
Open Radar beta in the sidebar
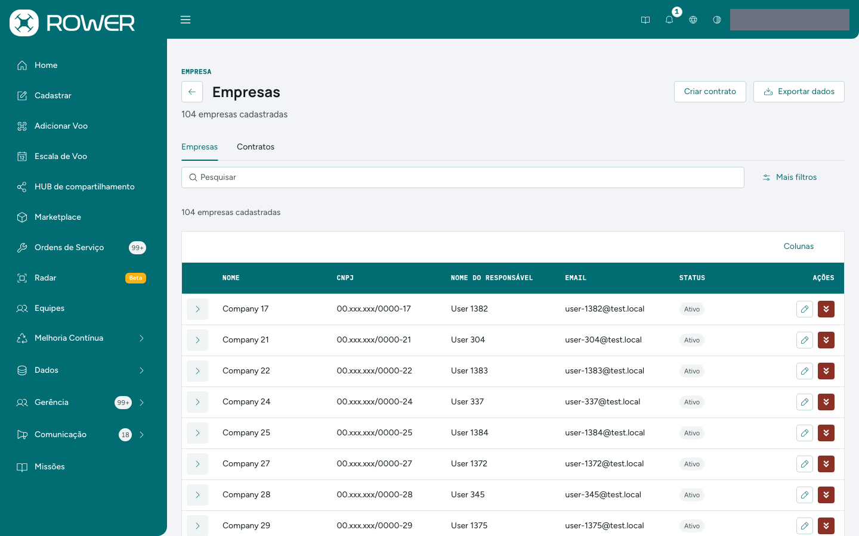click(45, 278)
